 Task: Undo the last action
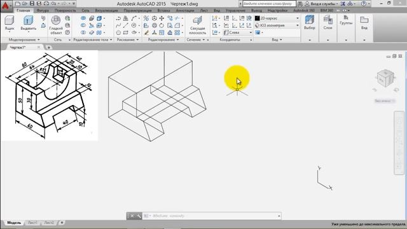click(53, 4)
